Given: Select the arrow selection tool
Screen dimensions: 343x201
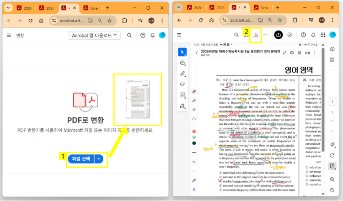Looking at the screenshot, I should 182,52.
